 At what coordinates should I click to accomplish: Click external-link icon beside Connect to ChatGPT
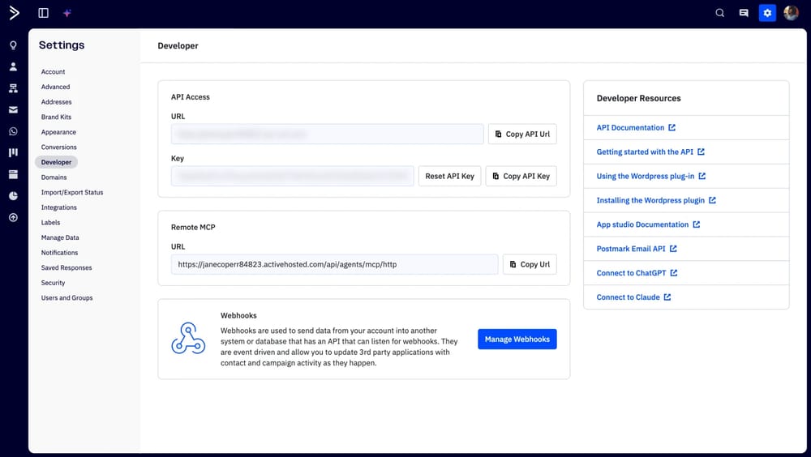coord(674,273)
